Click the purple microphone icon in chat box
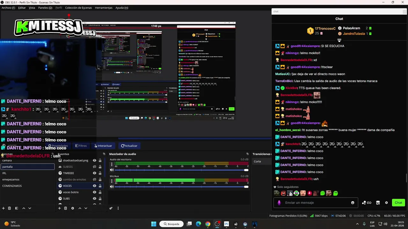The height and width of the screenshot is (229, 408). [279, 203]
